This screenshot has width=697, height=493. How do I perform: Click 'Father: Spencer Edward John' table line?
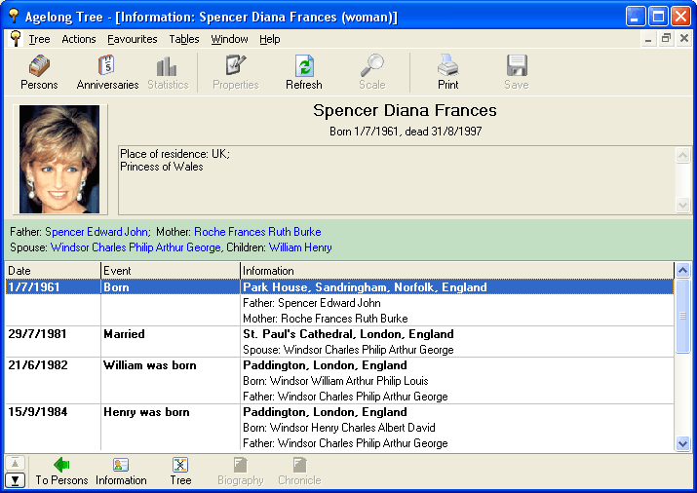point(312,303)
